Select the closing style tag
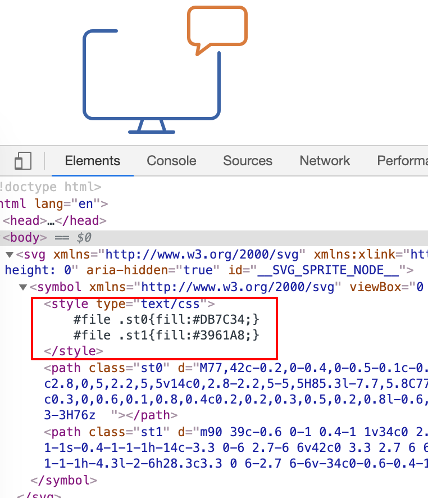Image resolution: width=428 pixels, height=498 pixels. tap(73, 351)
